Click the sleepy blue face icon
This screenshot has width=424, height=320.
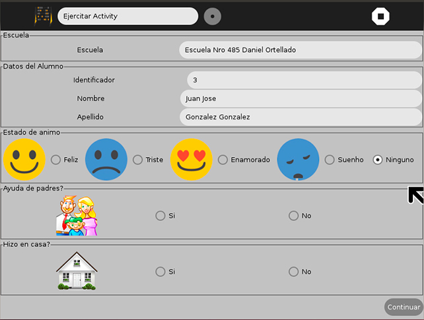click(x=298, y=160)
